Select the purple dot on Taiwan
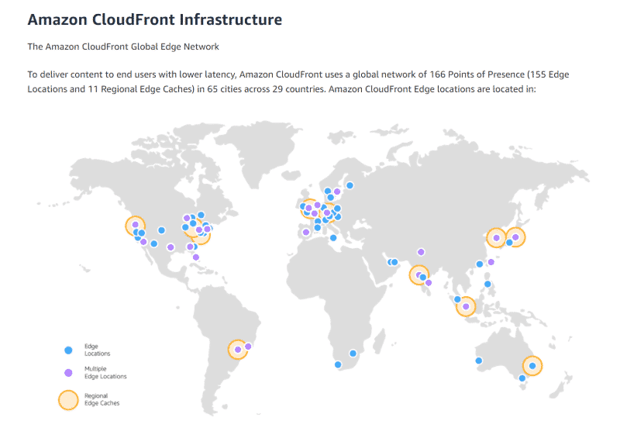 point(491,262)
